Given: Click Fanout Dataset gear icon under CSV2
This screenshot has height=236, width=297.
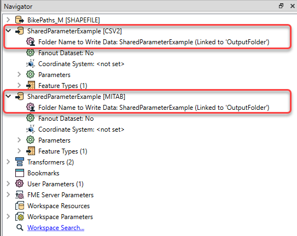Looking at the screenshot, I should [x=30, y=52].
